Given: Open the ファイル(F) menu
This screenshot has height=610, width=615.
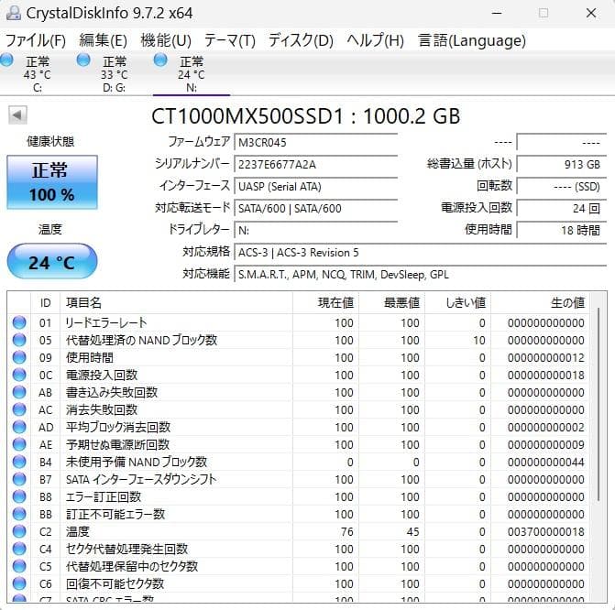Looking at the screenshot, I should [36, 40].
